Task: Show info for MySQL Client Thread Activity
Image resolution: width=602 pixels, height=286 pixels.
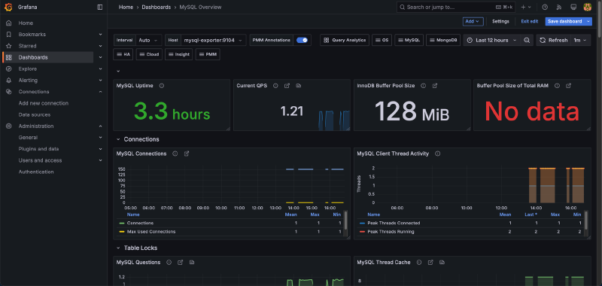Action: [x=437, y=154]
